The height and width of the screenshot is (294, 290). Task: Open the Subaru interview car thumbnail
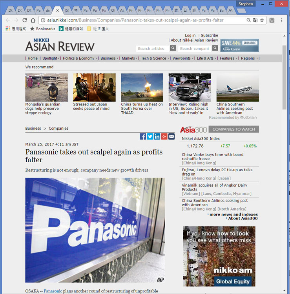190,87
